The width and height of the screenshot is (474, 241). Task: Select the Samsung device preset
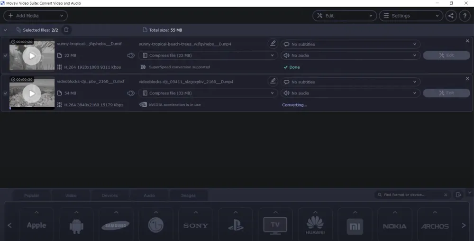click(116, 225)
